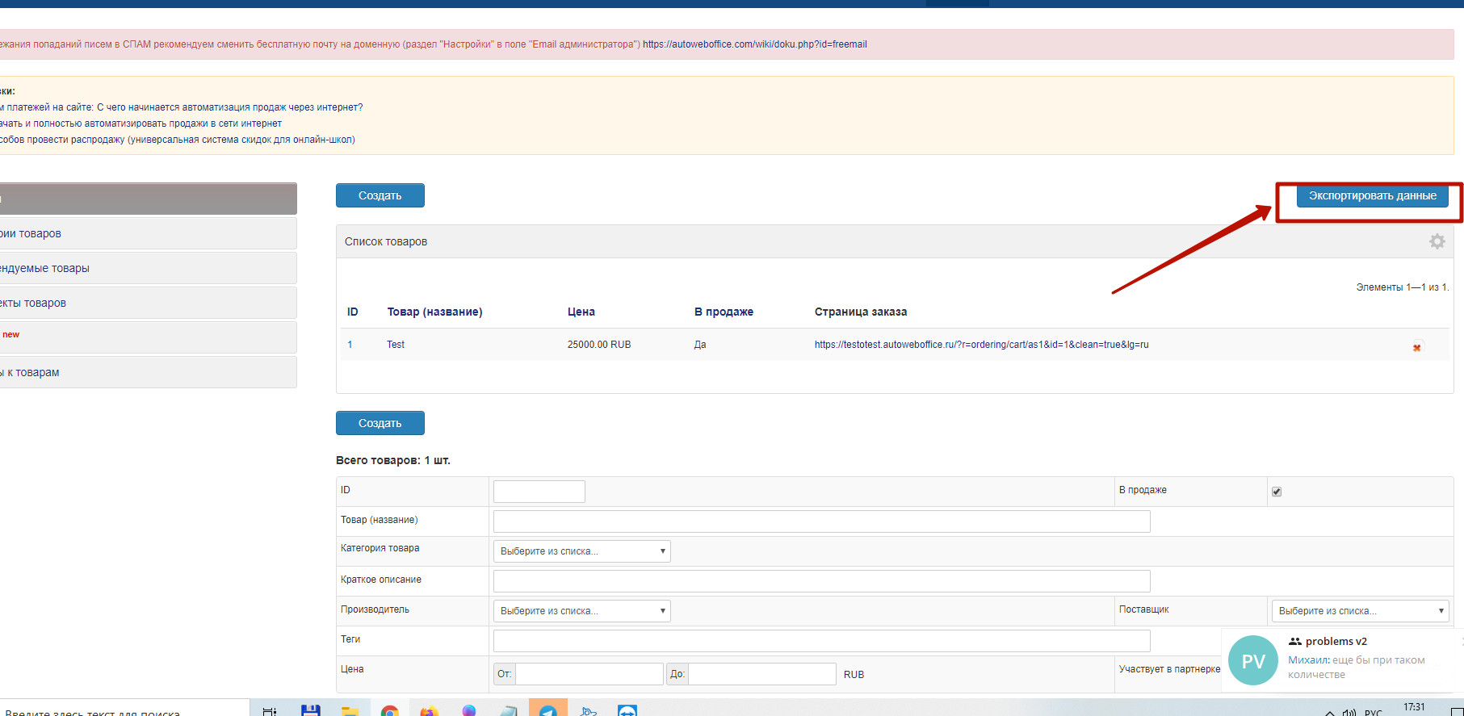The height and width of the screenshot is (716, 1464).
Task: Expand 'Категория товара' dropdown
Action: tap(581, 551)
